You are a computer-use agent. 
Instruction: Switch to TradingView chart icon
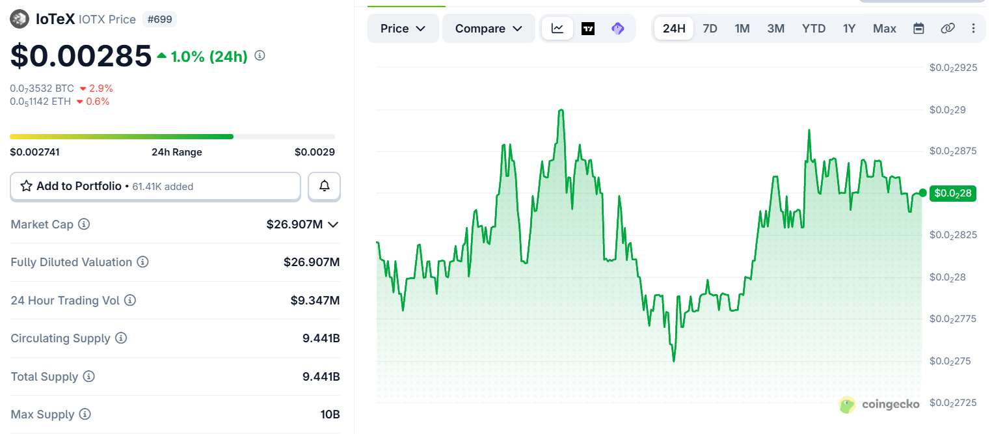pos(588,29)
